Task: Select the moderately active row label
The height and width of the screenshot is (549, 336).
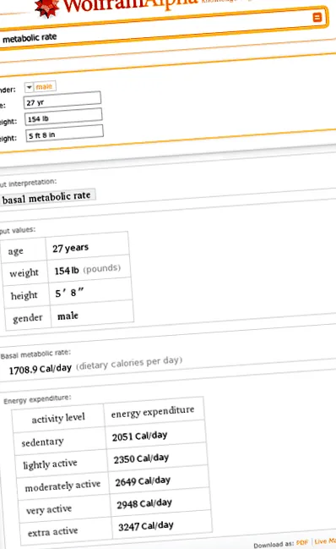Action: coord(62,486)
